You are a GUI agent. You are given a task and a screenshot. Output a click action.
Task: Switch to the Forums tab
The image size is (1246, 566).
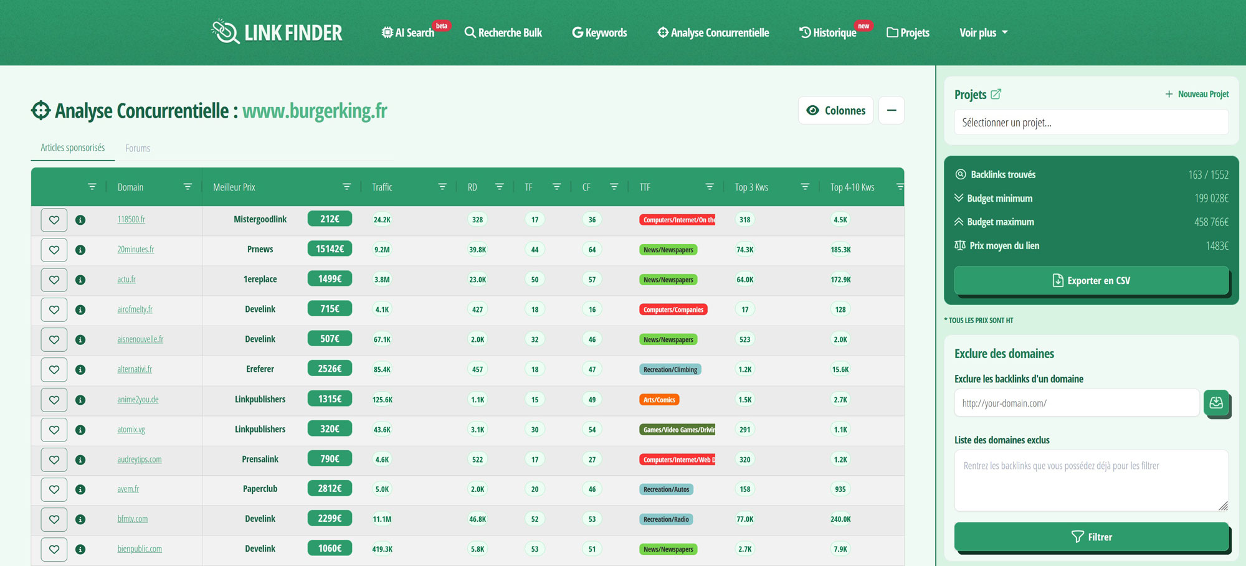click(x=138, y=148)
